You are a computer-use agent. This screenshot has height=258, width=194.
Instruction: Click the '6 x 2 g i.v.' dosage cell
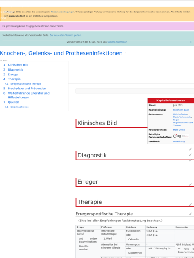point(160,231)
